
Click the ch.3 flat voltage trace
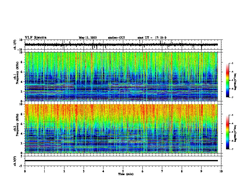point(121,161)
